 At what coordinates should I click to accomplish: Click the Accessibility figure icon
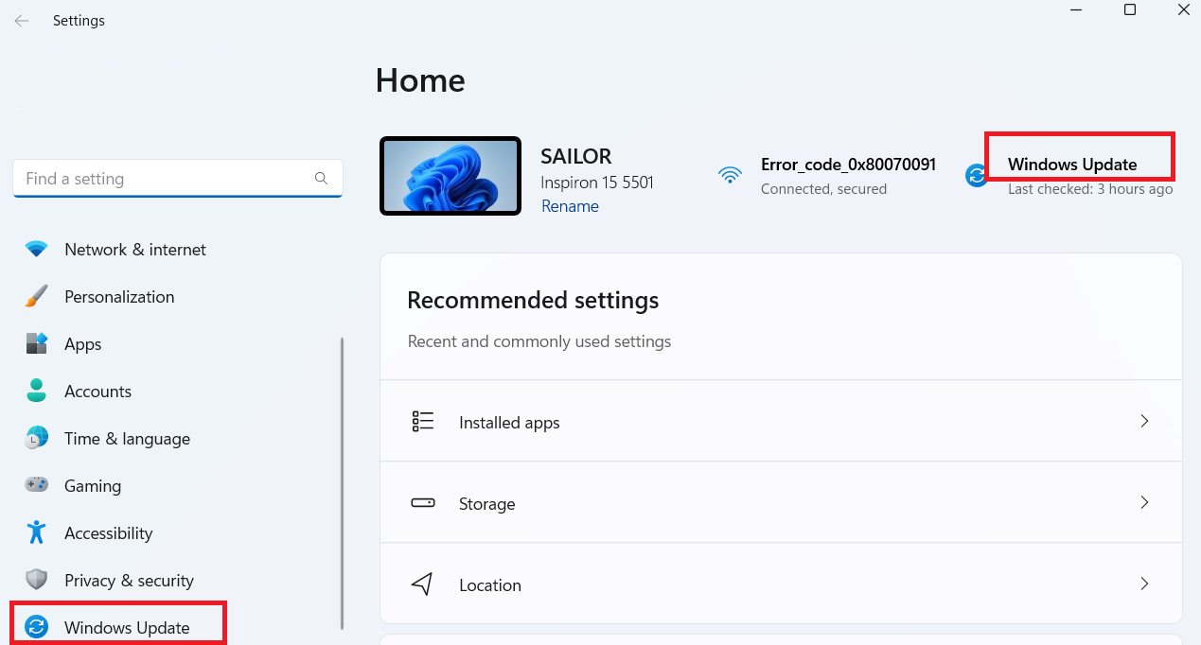click(37, 532)
